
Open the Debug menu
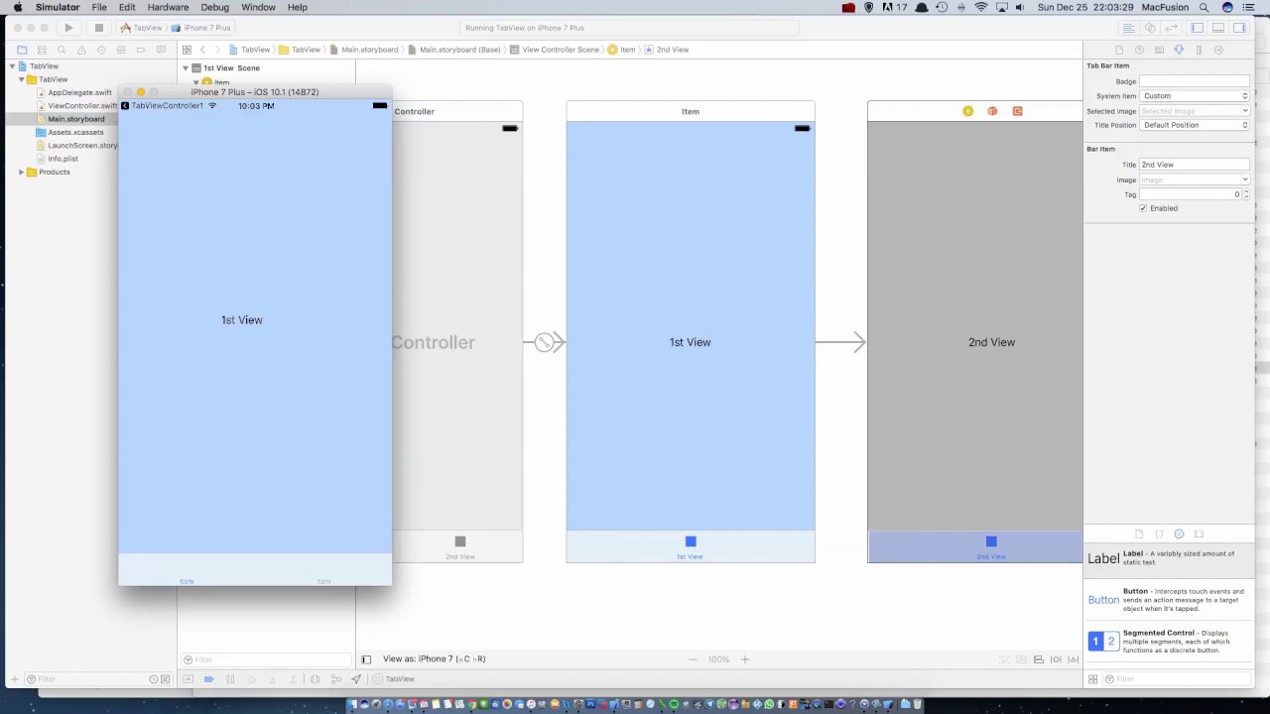click(x=214, y=7)
